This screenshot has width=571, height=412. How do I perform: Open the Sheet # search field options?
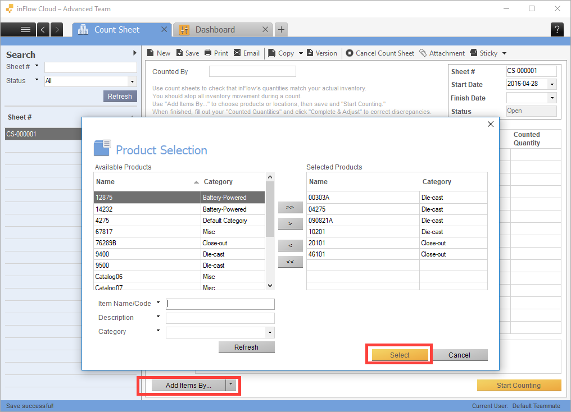37,66
